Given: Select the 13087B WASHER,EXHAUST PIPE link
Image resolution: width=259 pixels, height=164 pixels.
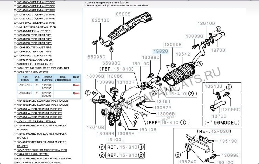Looking at the screenshot, I should [36, 27].
